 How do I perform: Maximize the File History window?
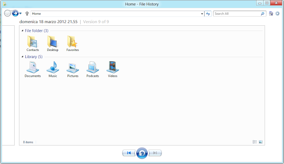click(267, 3)
